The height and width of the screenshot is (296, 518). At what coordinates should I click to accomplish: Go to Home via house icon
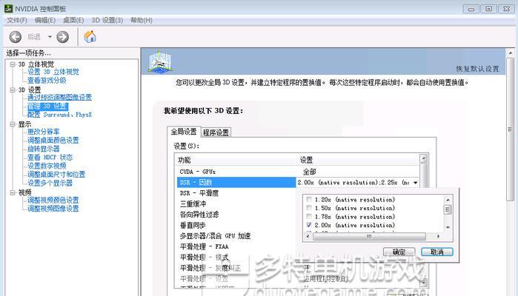pyautogui.click(x=90, y=36)
